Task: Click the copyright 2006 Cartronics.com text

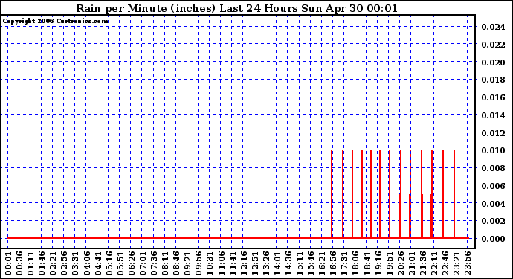Action: coord(56,22)
